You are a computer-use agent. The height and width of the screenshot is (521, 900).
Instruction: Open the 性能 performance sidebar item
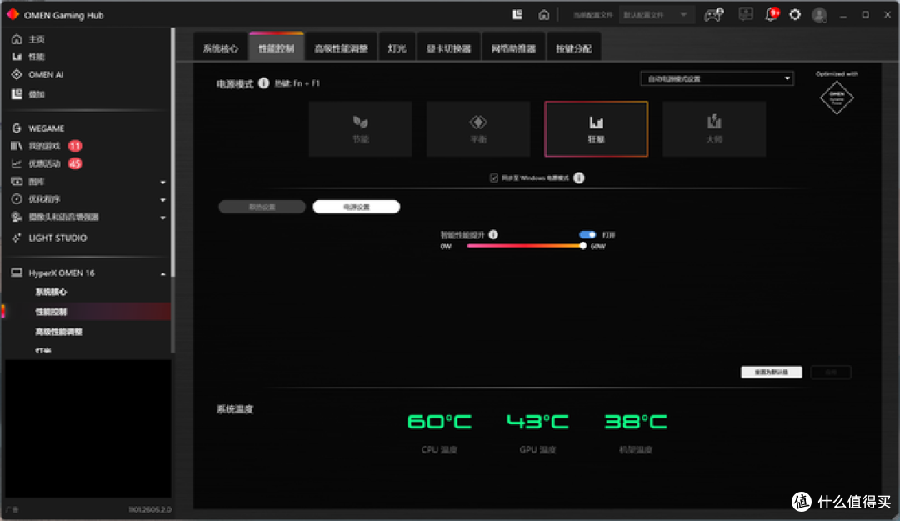click(x=36, y=57)
